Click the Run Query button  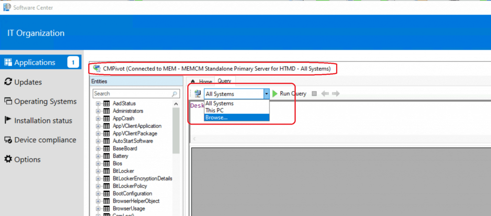click(x=289, y=93)
